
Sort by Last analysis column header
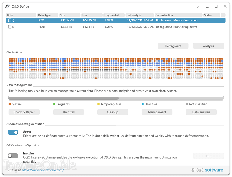139,15
